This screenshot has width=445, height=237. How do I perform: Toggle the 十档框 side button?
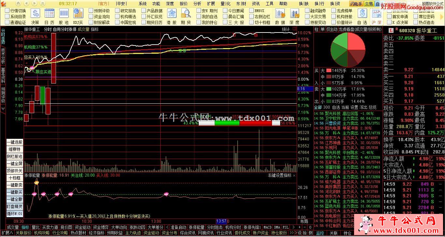[15, 178]
